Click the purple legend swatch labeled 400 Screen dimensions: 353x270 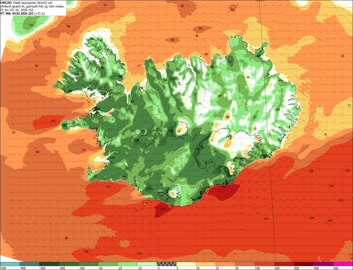323,264
